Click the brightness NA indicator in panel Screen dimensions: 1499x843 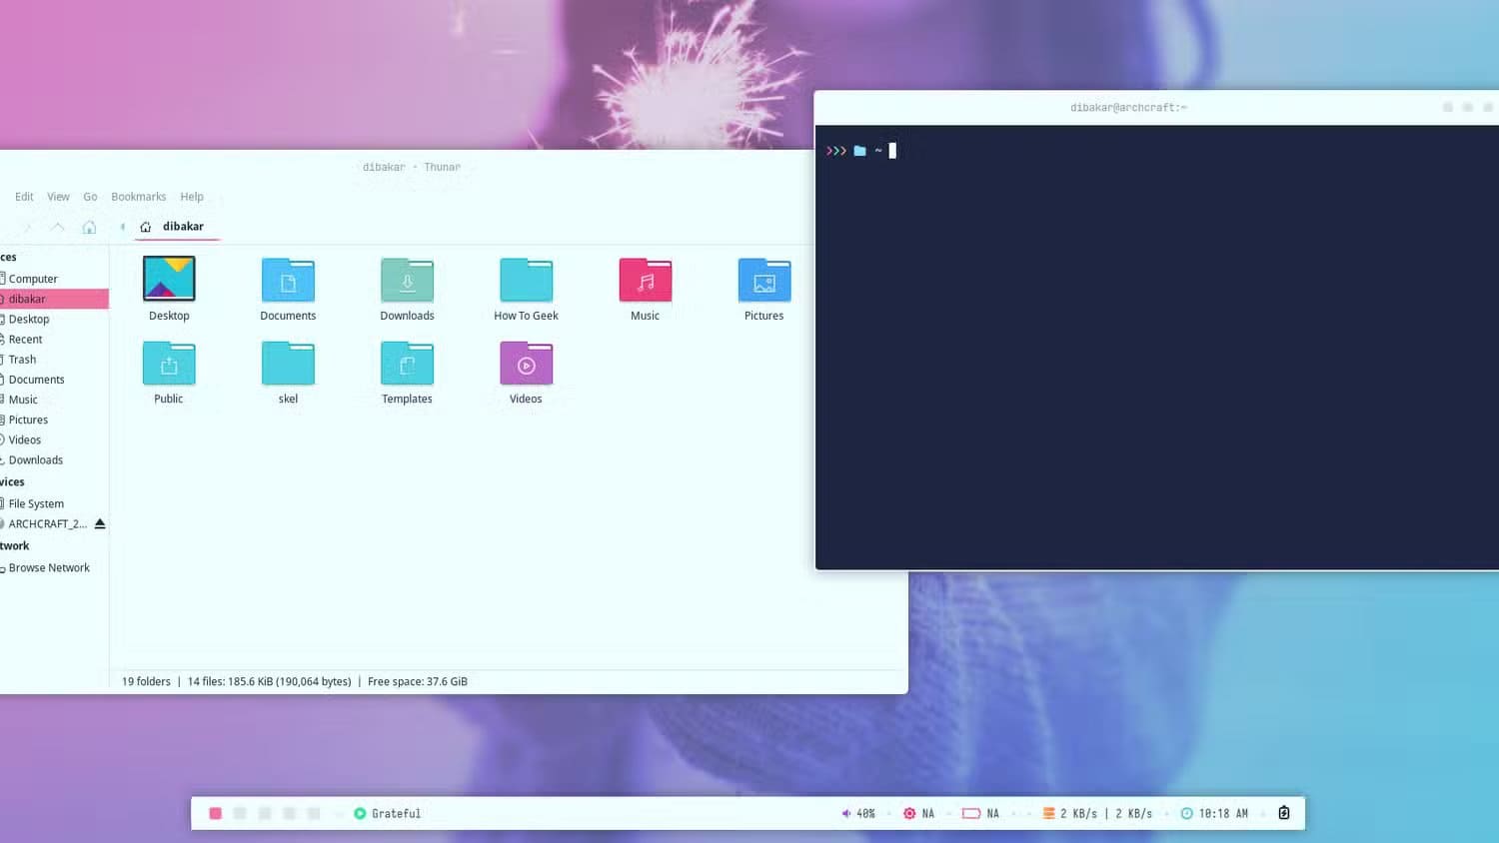[x=918, y=813]
